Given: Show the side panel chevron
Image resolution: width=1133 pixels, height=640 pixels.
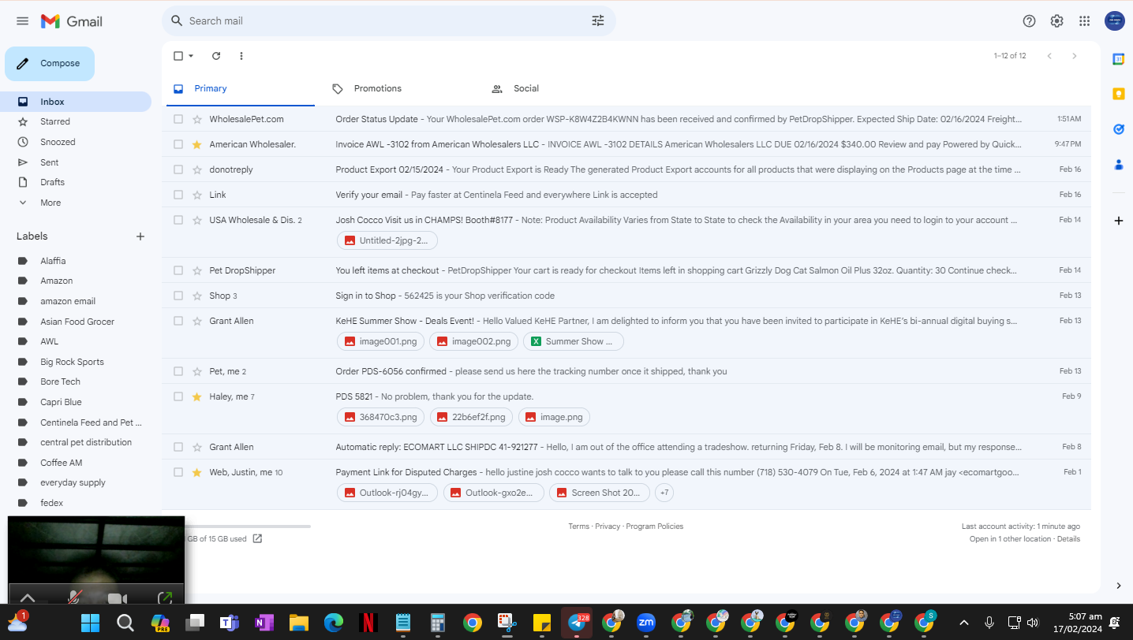Looking at the screenshot, I should click(x=1118, y=586).
